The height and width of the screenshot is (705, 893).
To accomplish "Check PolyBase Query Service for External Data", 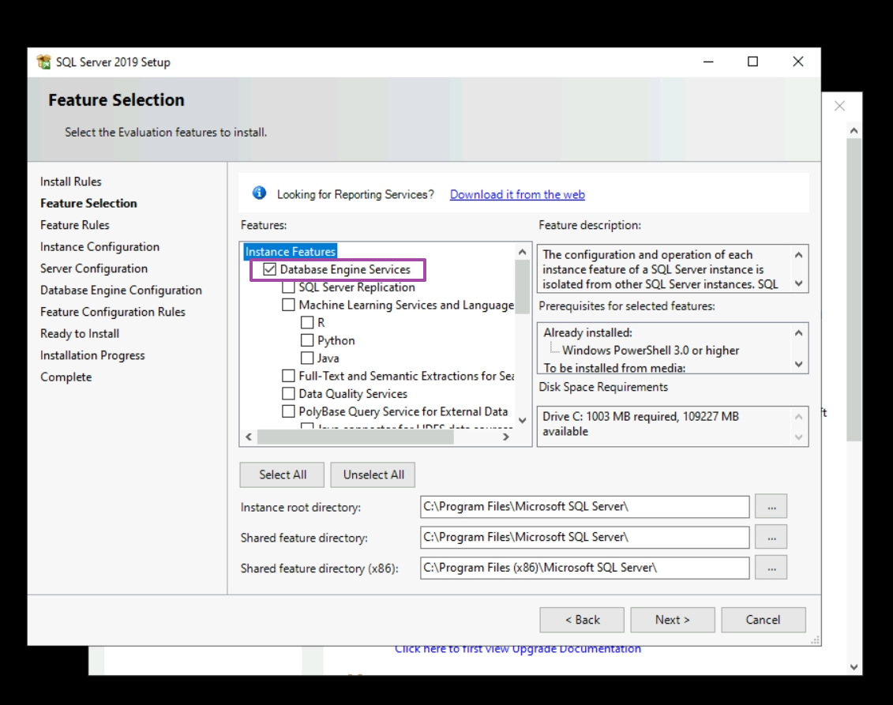I will 288,411.
